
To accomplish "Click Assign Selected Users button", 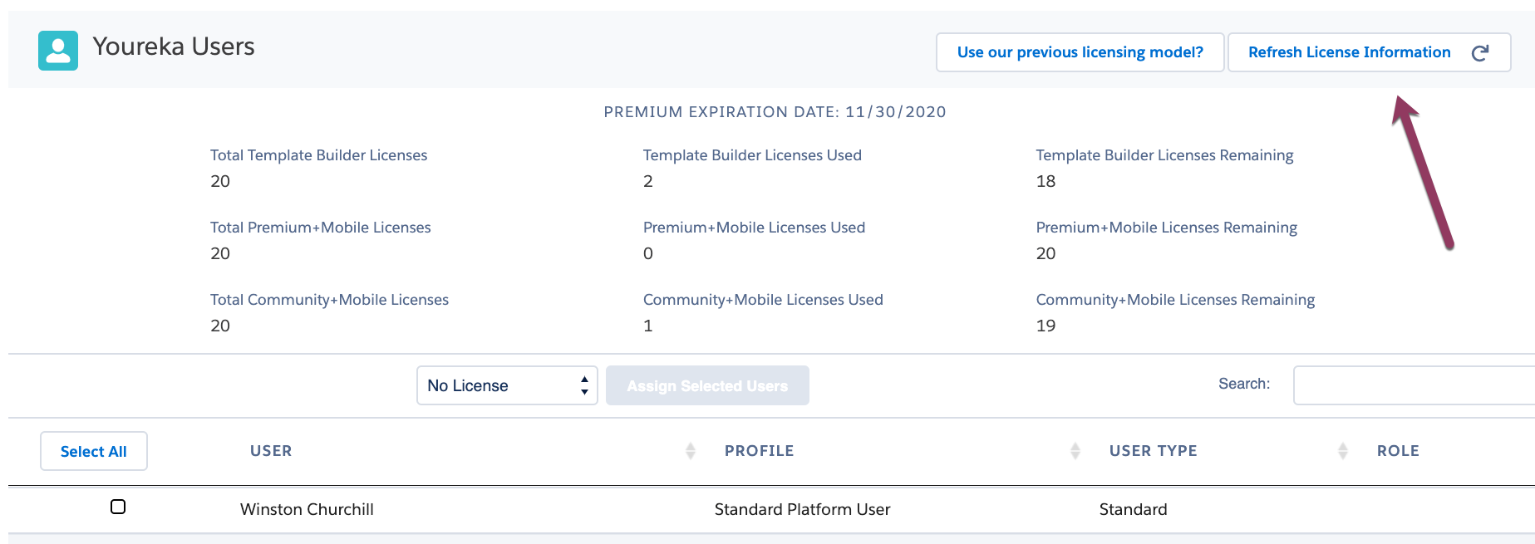I will (707, 385).
